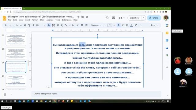Click the font size field showing 19

[110, 25]
